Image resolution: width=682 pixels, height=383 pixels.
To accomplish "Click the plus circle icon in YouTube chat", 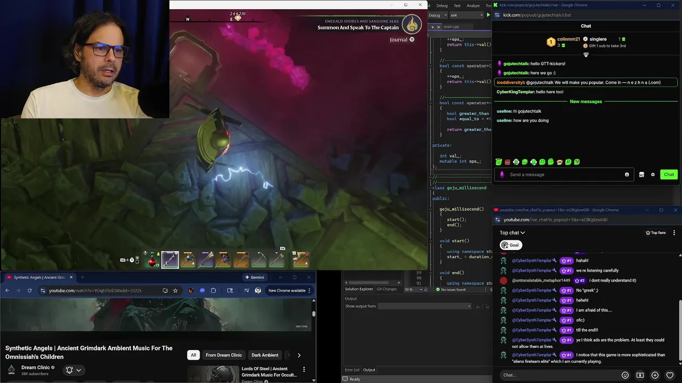I will click(655, 375).
